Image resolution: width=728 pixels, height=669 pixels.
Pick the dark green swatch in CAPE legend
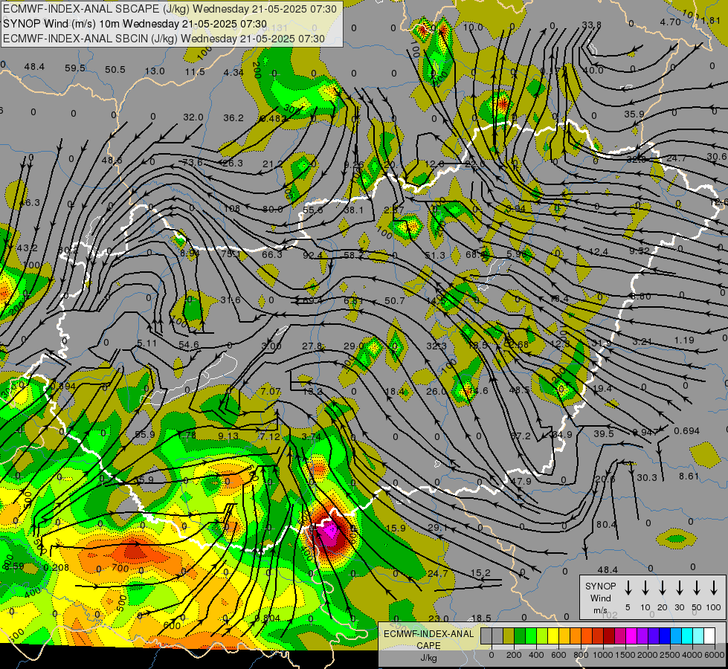(x=520, y=636)
